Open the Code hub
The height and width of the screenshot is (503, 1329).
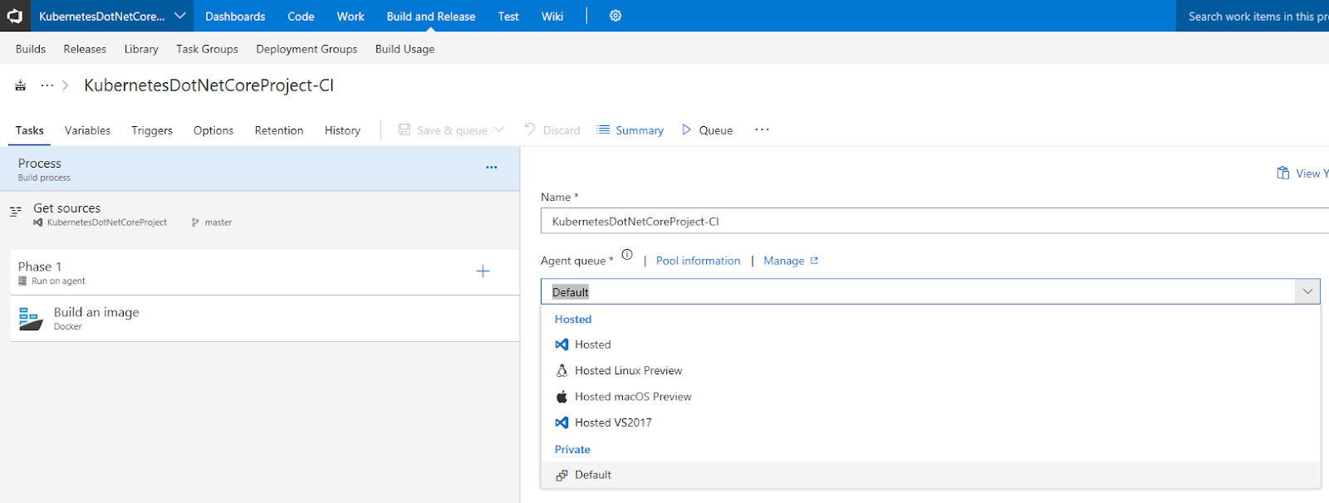301,16
